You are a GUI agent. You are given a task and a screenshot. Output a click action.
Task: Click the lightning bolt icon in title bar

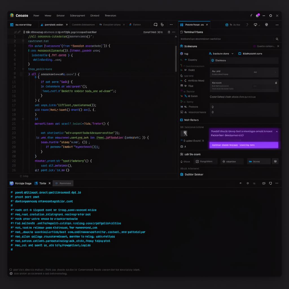pos(251,16)
